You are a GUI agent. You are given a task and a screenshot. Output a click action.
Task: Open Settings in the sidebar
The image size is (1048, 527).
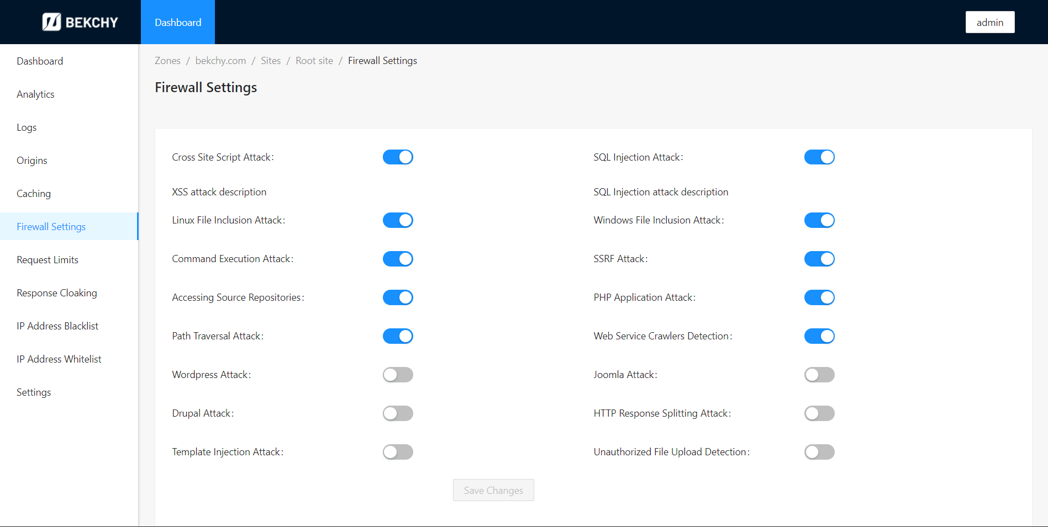click(69, 392)
